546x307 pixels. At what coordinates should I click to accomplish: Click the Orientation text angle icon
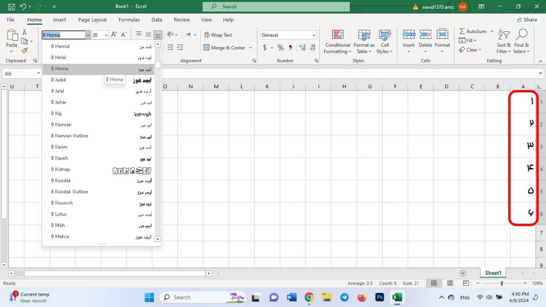[170, 34]
